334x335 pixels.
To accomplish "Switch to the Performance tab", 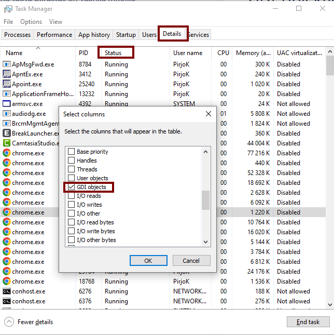I will click(54, 35).
